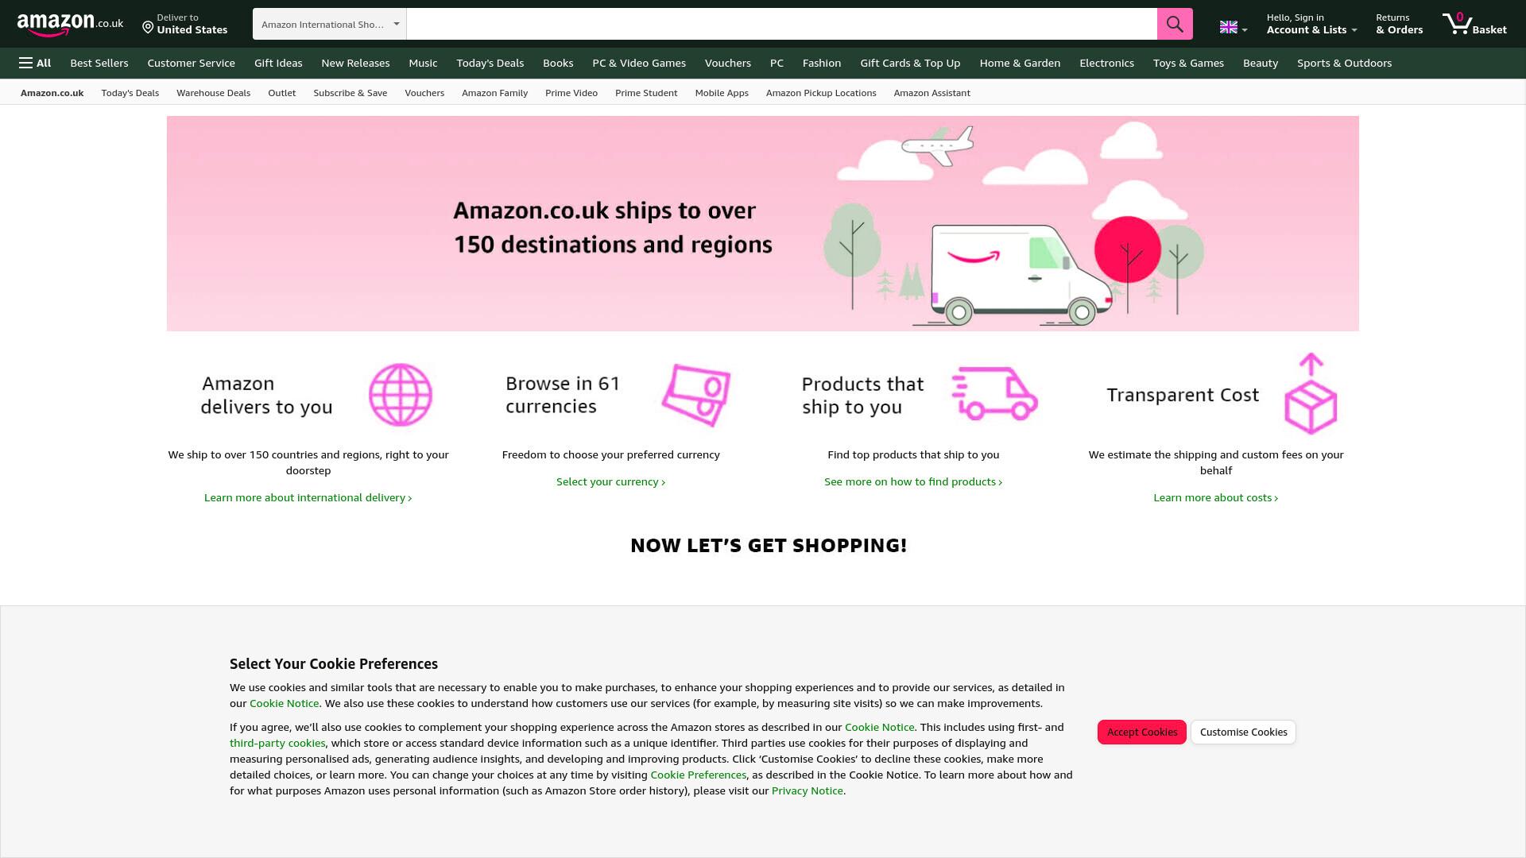Open the Privacy Notice link

click(807, 790)
